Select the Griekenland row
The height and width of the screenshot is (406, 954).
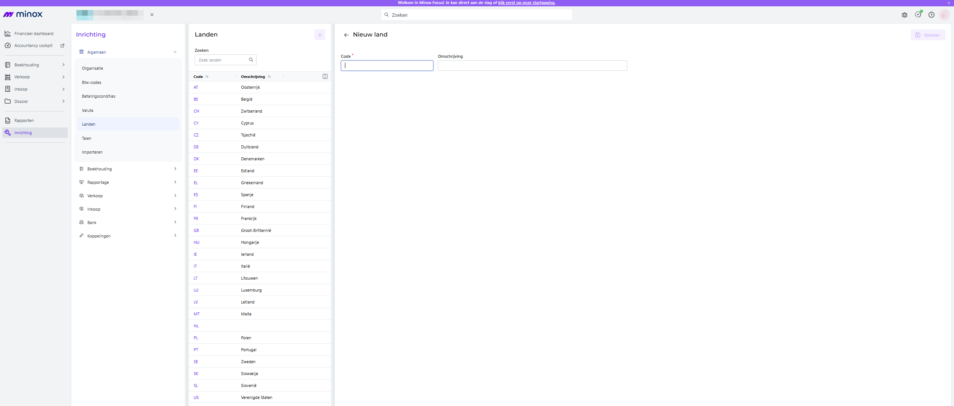[x=260, y=183]
